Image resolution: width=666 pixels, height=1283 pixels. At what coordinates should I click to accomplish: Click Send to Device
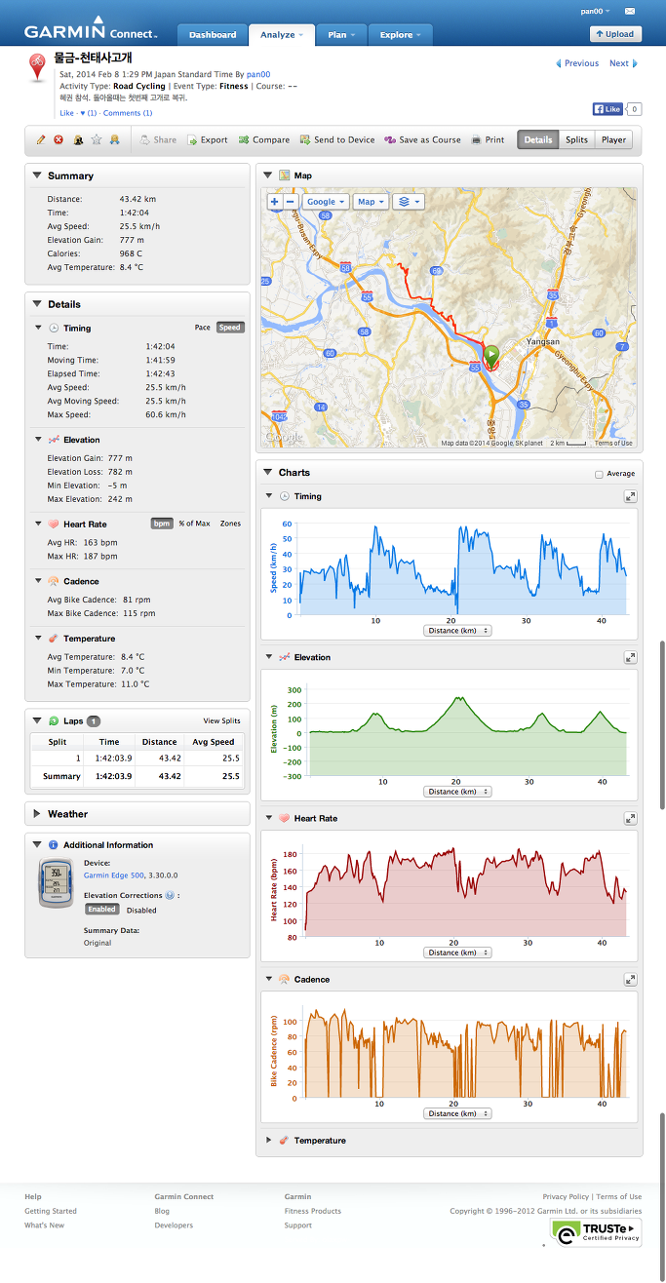(x=337, y=140)
